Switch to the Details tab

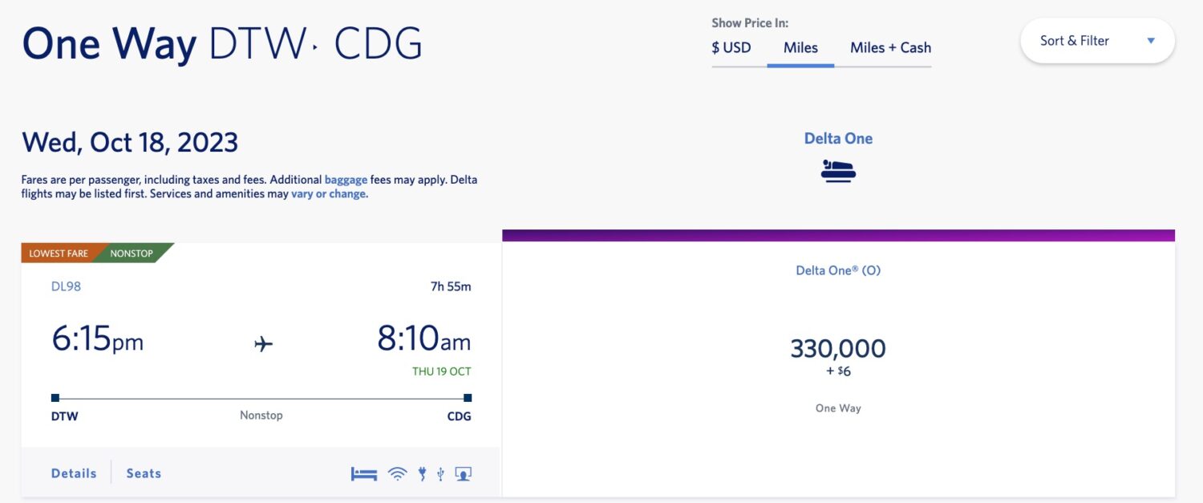click(73, 473)
